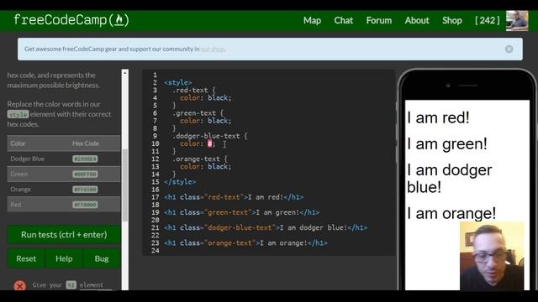
Task: Click the h1 'I am green!' code line 19
Action: (x=241, y=212)
